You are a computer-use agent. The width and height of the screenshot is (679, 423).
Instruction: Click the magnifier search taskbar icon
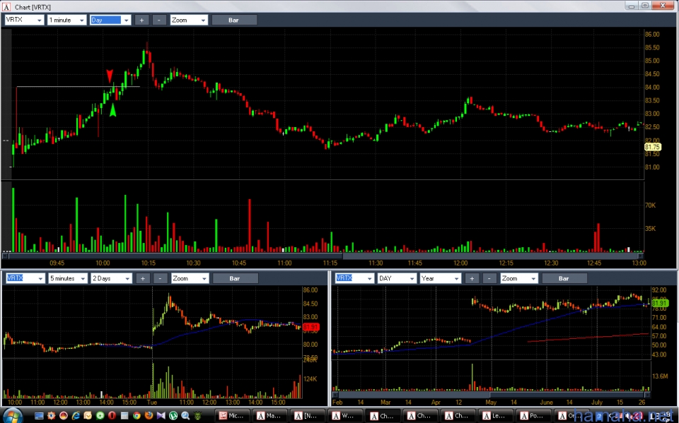click(185, 416)
